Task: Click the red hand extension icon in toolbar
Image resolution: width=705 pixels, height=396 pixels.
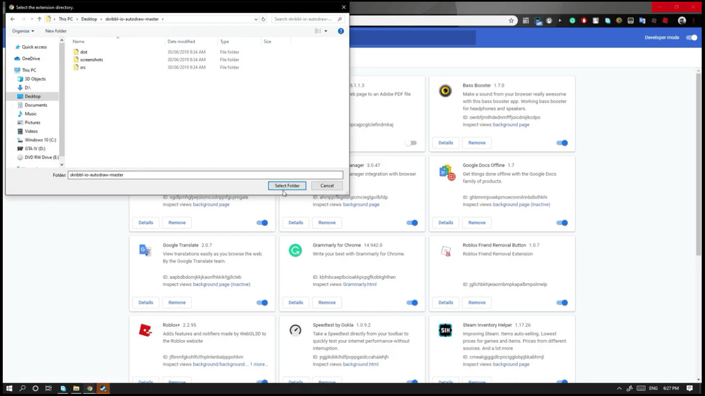Action: coord(584,20)
